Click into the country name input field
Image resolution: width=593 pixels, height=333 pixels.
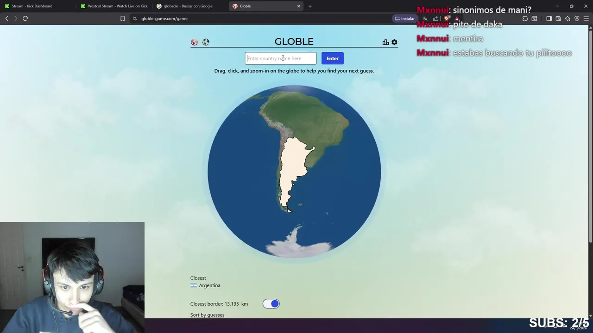pos(281,58)
